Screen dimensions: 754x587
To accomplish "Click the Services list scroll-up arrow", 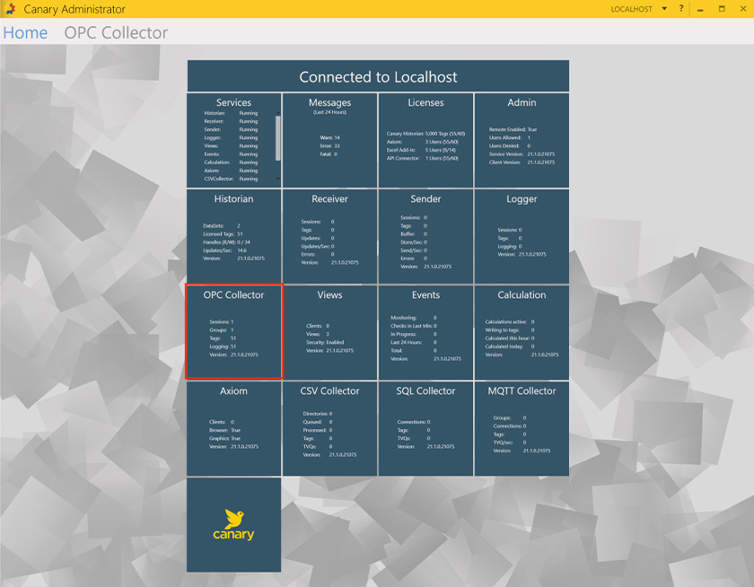I will [x=277, y=113].
